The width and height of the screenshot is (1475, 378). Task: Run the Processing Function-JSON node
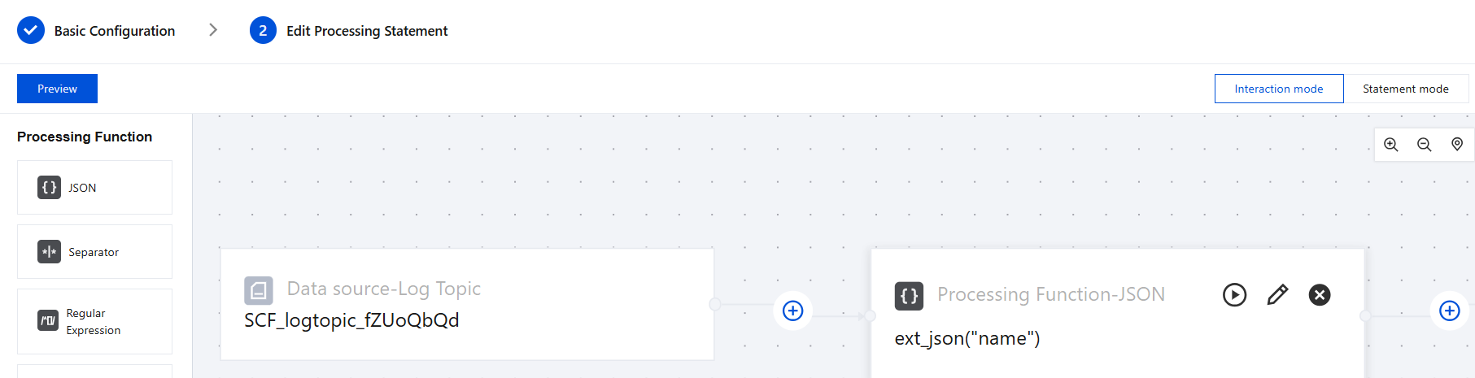pyautogui.click(x=1234, y=295)
